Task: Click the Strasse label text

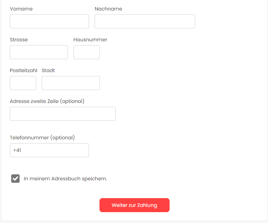Action: (19, 40)
